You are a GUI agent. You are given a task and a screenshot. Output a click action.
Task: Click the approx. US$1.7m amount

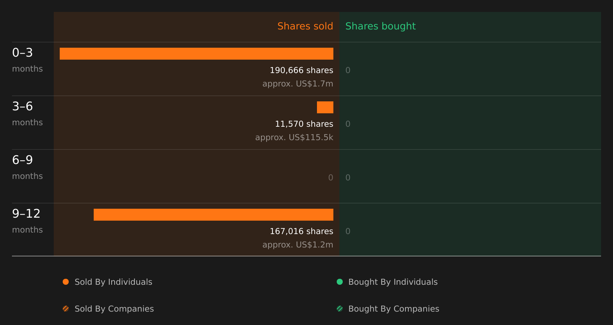pos(298,84)
